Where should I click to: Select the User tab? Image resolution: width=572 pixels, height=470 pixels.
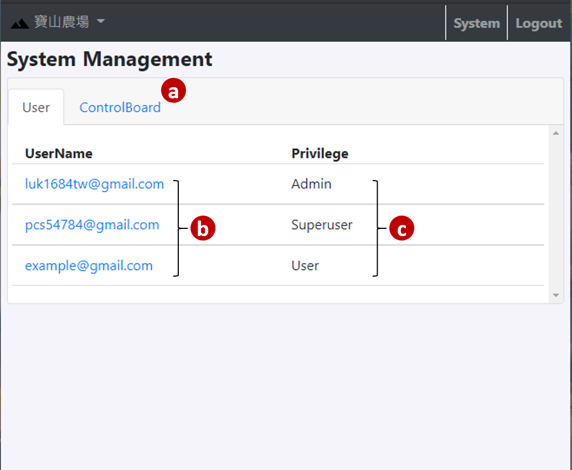36,107
